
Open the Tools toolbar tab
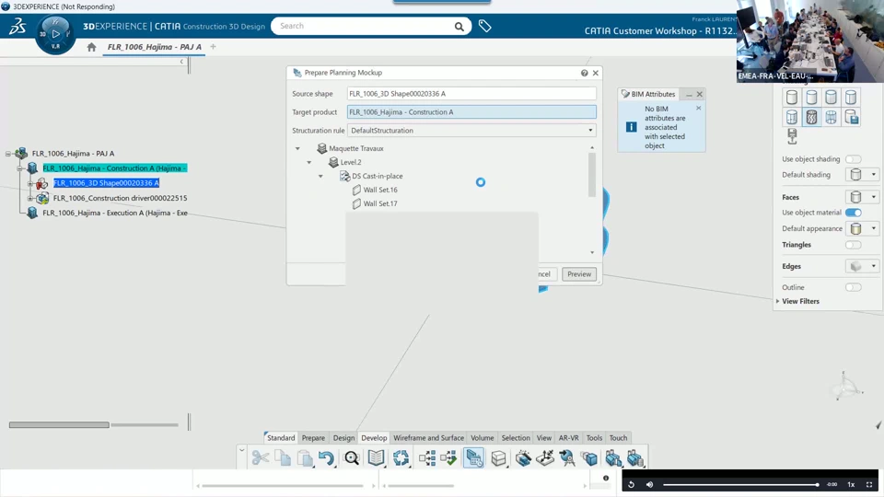tap(594, 438)
